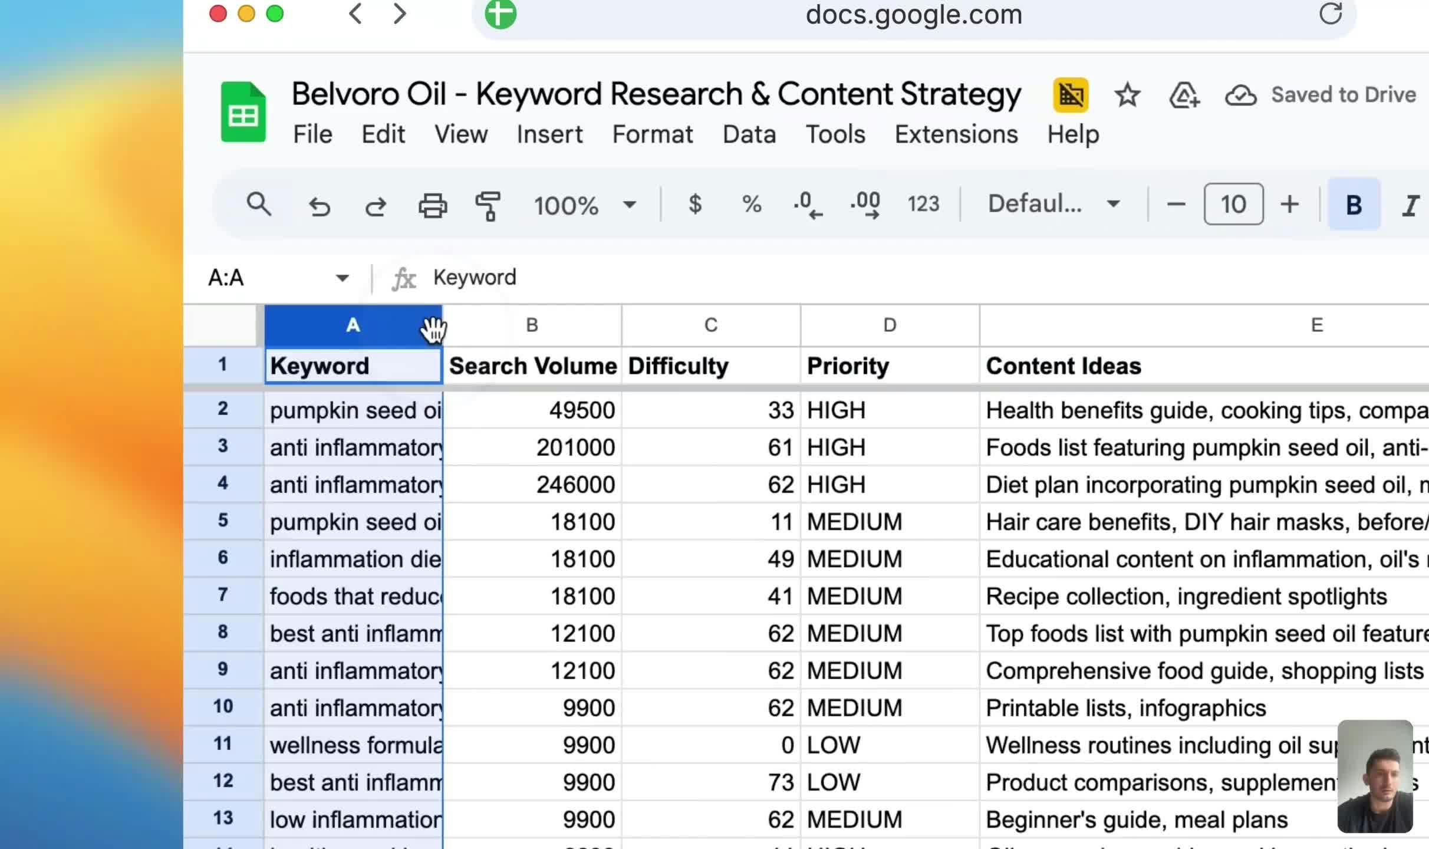Image resolution: width=1429 pixels, height=849 pixels.
Task: Star this spreadsheet
Action: 1127,95
